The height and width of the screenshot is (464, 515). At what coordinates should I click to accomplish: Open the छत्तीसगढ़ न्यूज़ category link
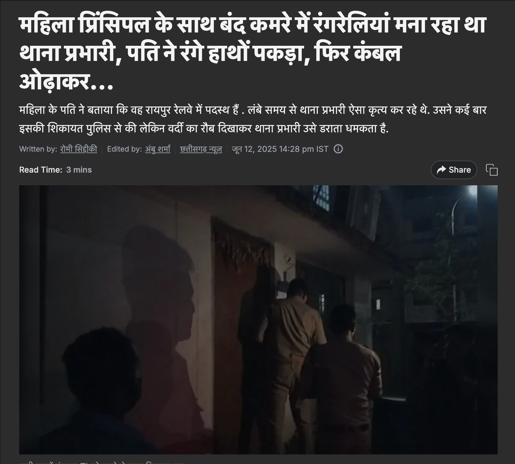pyautogui.click(x=201, y=149)
